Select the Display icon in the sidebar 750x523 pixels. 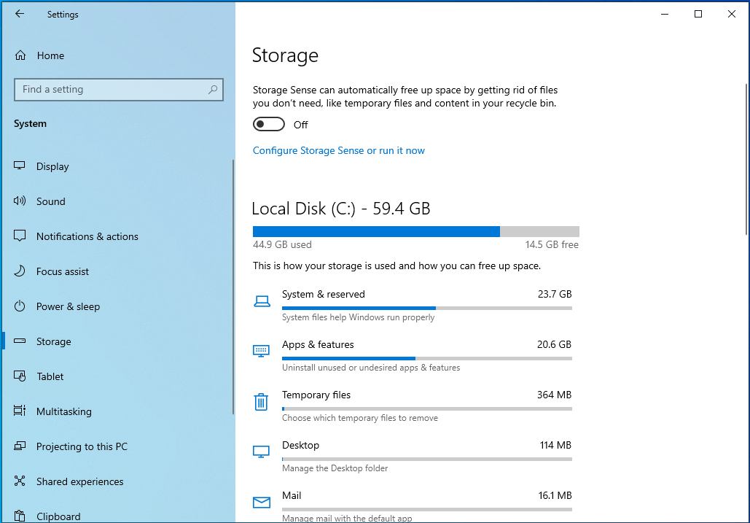[x=18, y=166]
